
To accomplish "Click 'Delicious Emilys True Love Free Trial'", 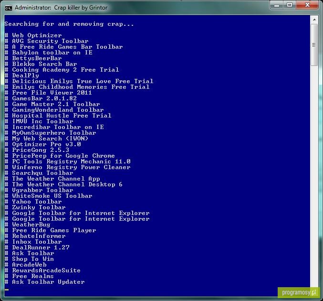I will pos(79,81).
